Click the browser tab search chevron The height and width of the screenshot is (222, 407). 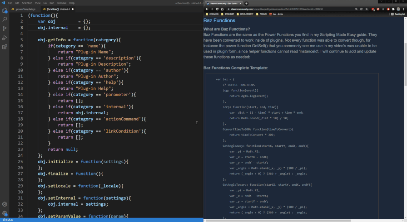[381, 1]
